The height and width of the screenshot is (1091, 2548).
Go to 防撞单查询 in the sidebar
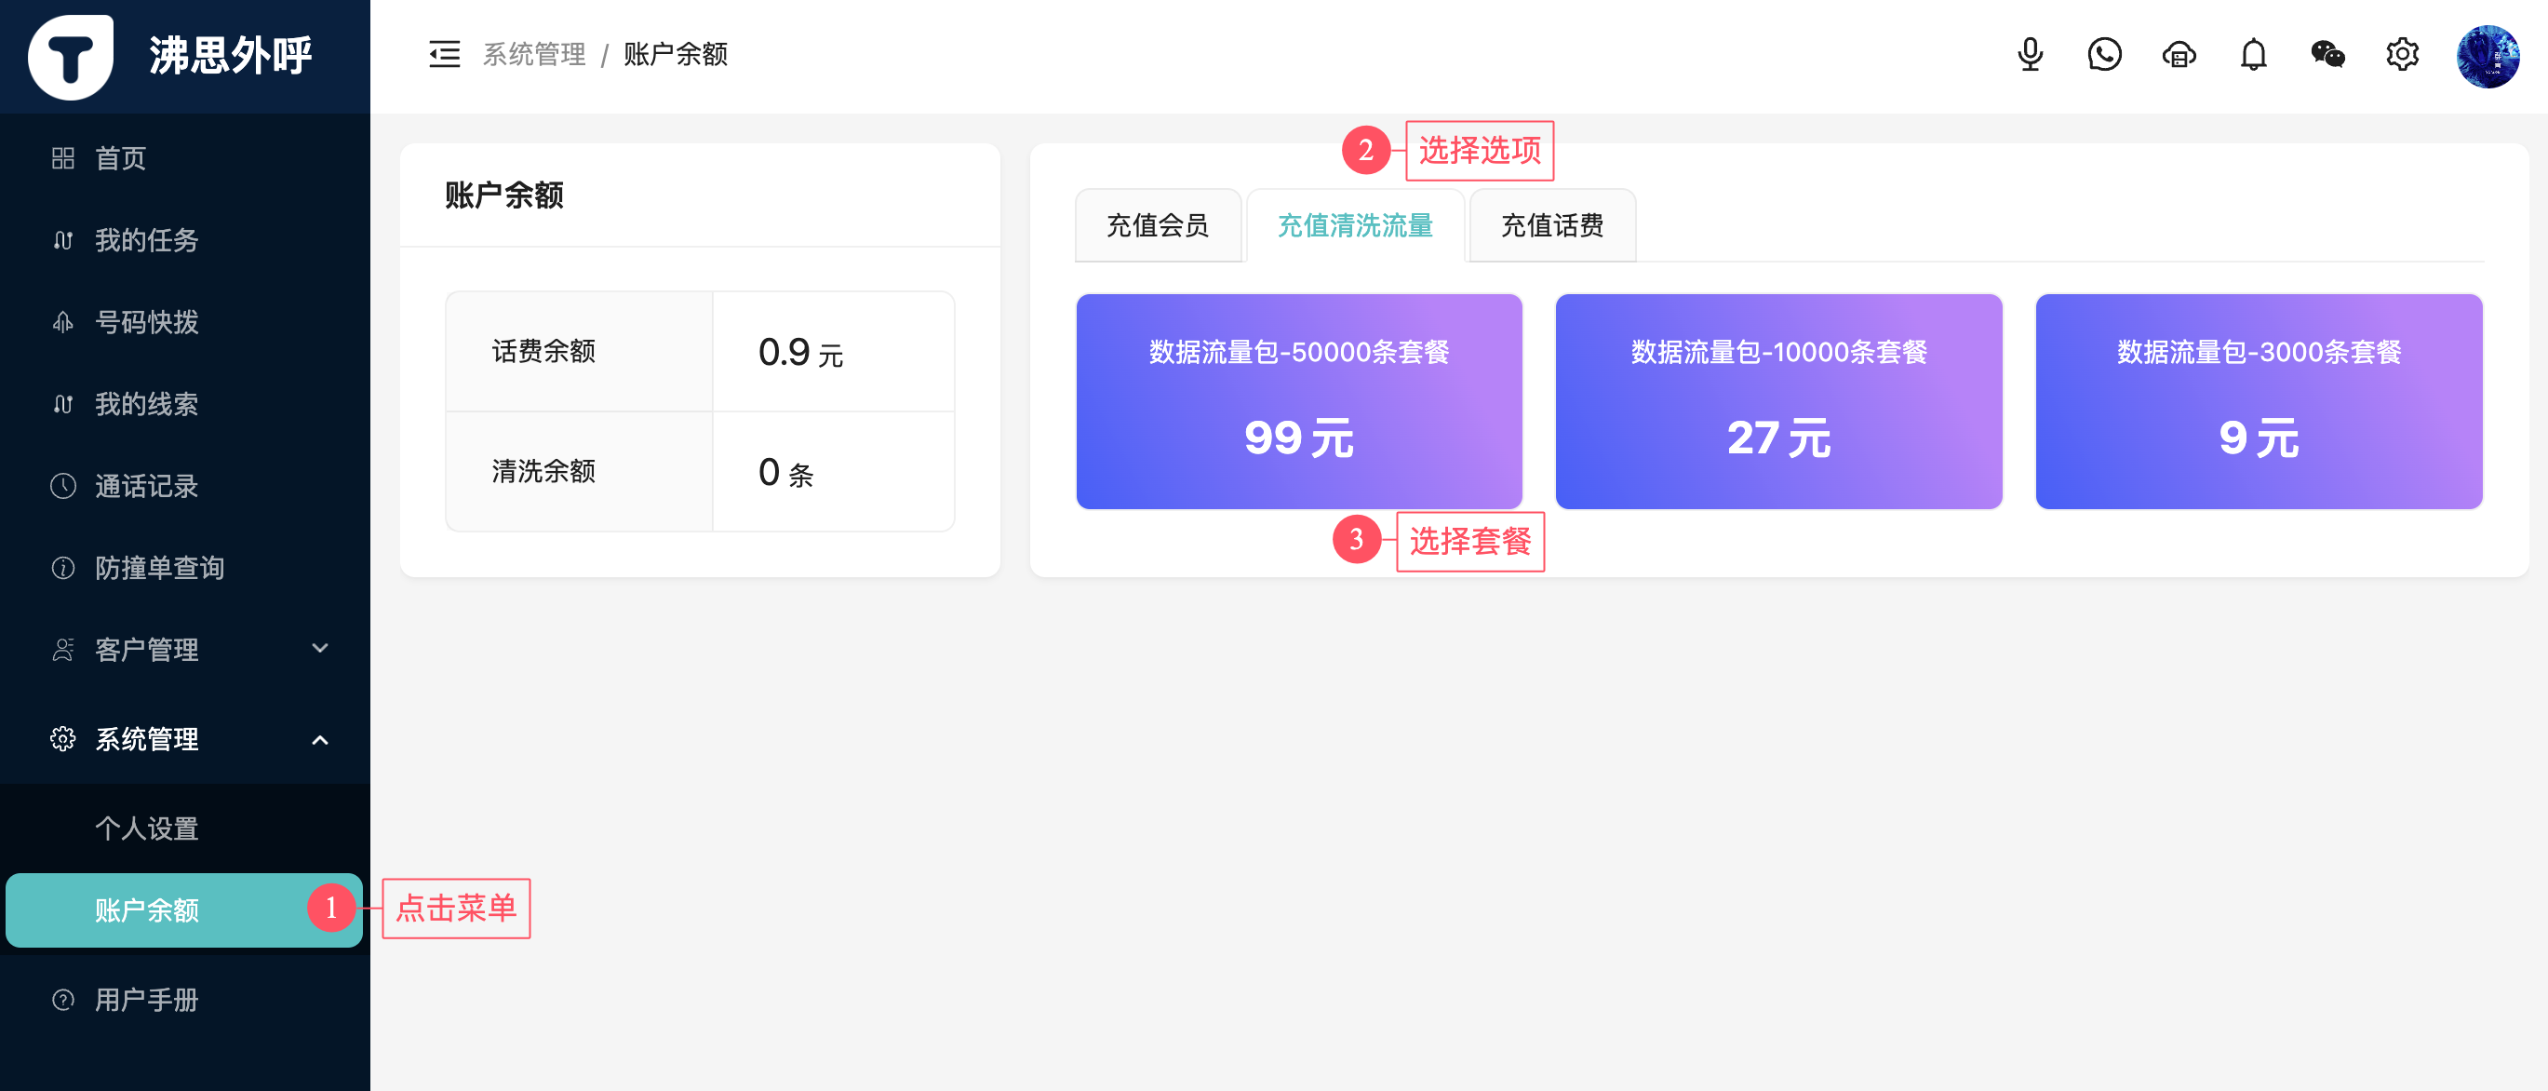[159, 568]
